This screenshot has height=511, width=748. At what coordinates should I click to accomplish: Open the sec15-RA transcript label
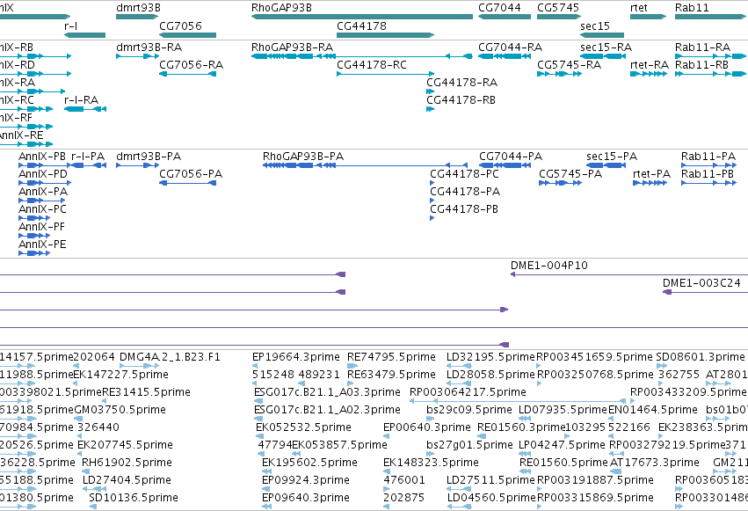tap(606, 47)
